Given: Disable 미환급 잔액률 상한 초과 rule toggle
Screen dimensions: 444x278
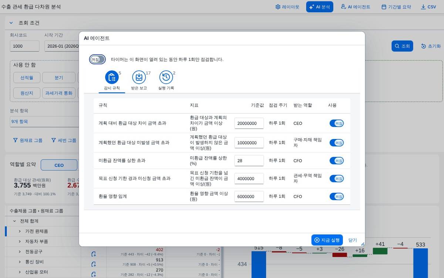Looking at the screenshot, I should tap(337, 160).
